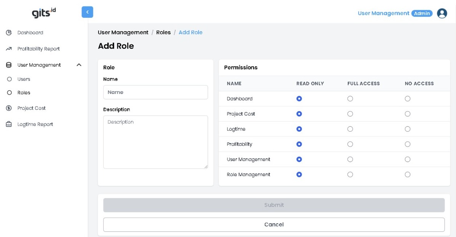Click the User Management permission row label
The image size is (456, 237).
[248, 159]
